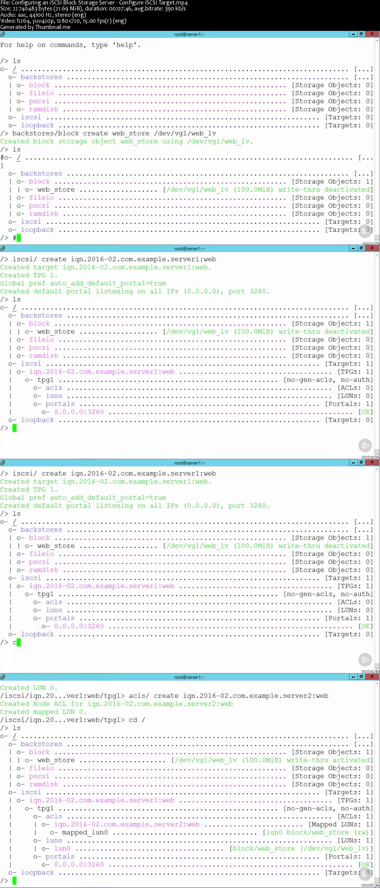Image resolution: width=380 pixels, height=888 pixels.
Task: Click the web_store row marked 'write-thru activated'
Action: [x=199, y=760]
